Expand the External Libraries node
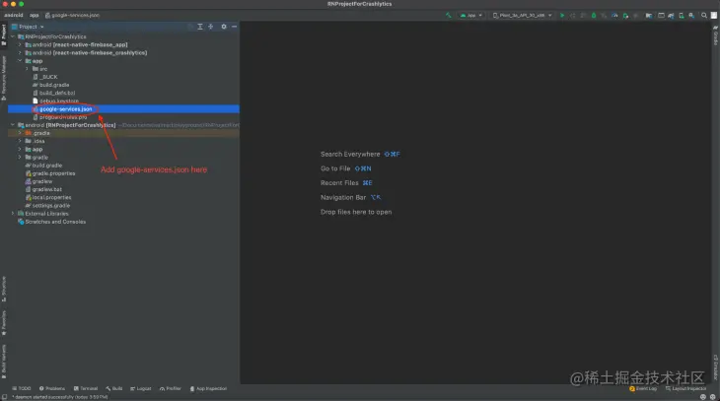Image resolution: width=720 pixels, height=401 pixels. (13, 214)
